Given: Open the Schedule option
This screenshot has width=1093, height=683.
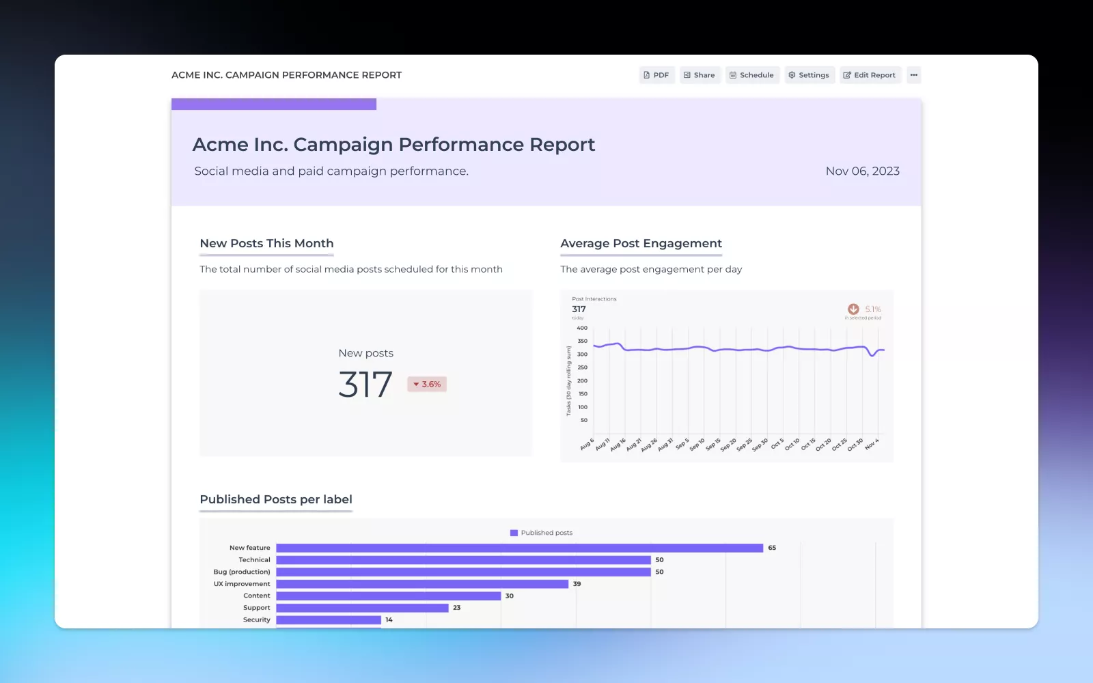Looking at the screenshot, I should click(x=751, y=75).
